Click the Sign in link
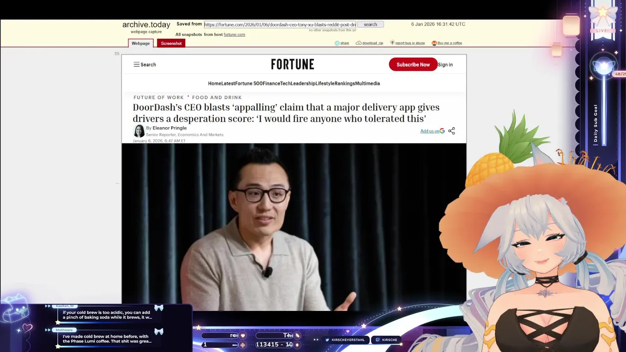 tap(445, 65)
